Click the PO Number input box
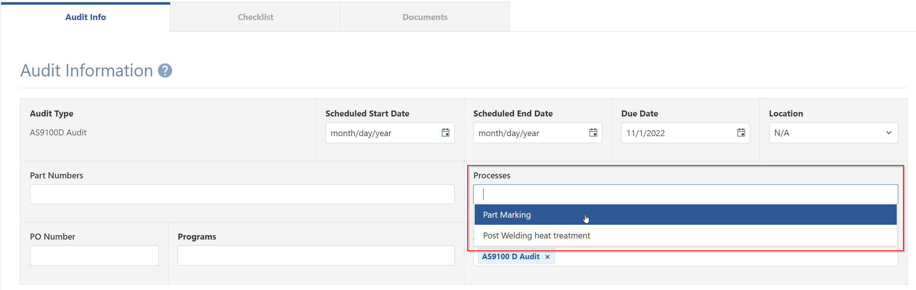916x290 pixels. (x=94, y=256)
